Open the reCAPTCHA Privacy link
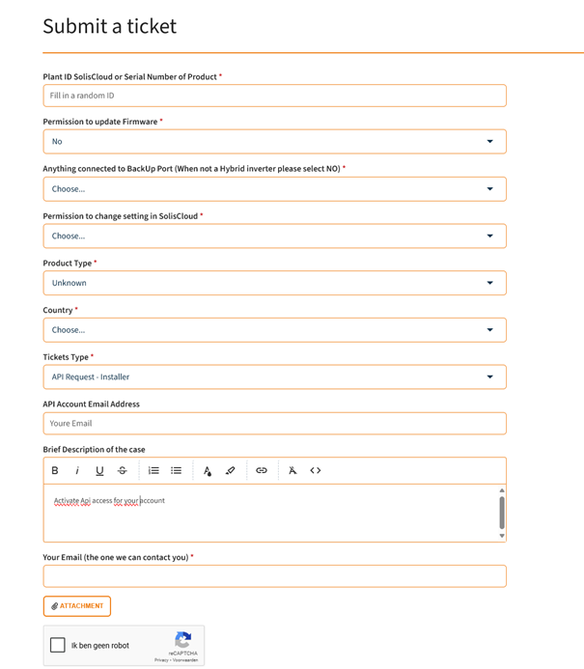Screen dimensions: 584x669 click(161, 660)
